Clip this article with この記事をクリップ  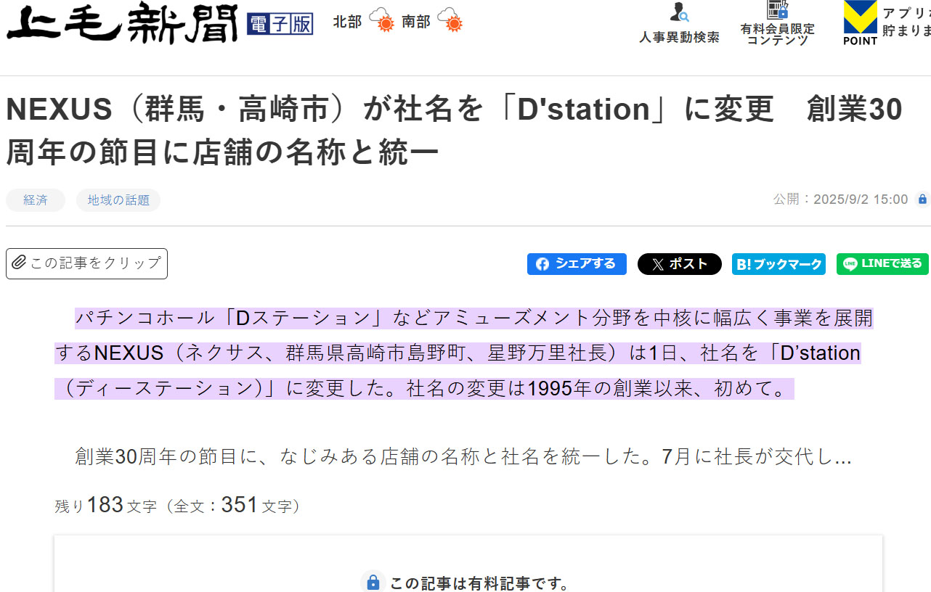86,263
